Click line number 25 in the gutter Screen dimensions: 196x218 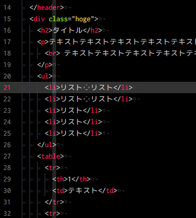[x=7, y=134]
